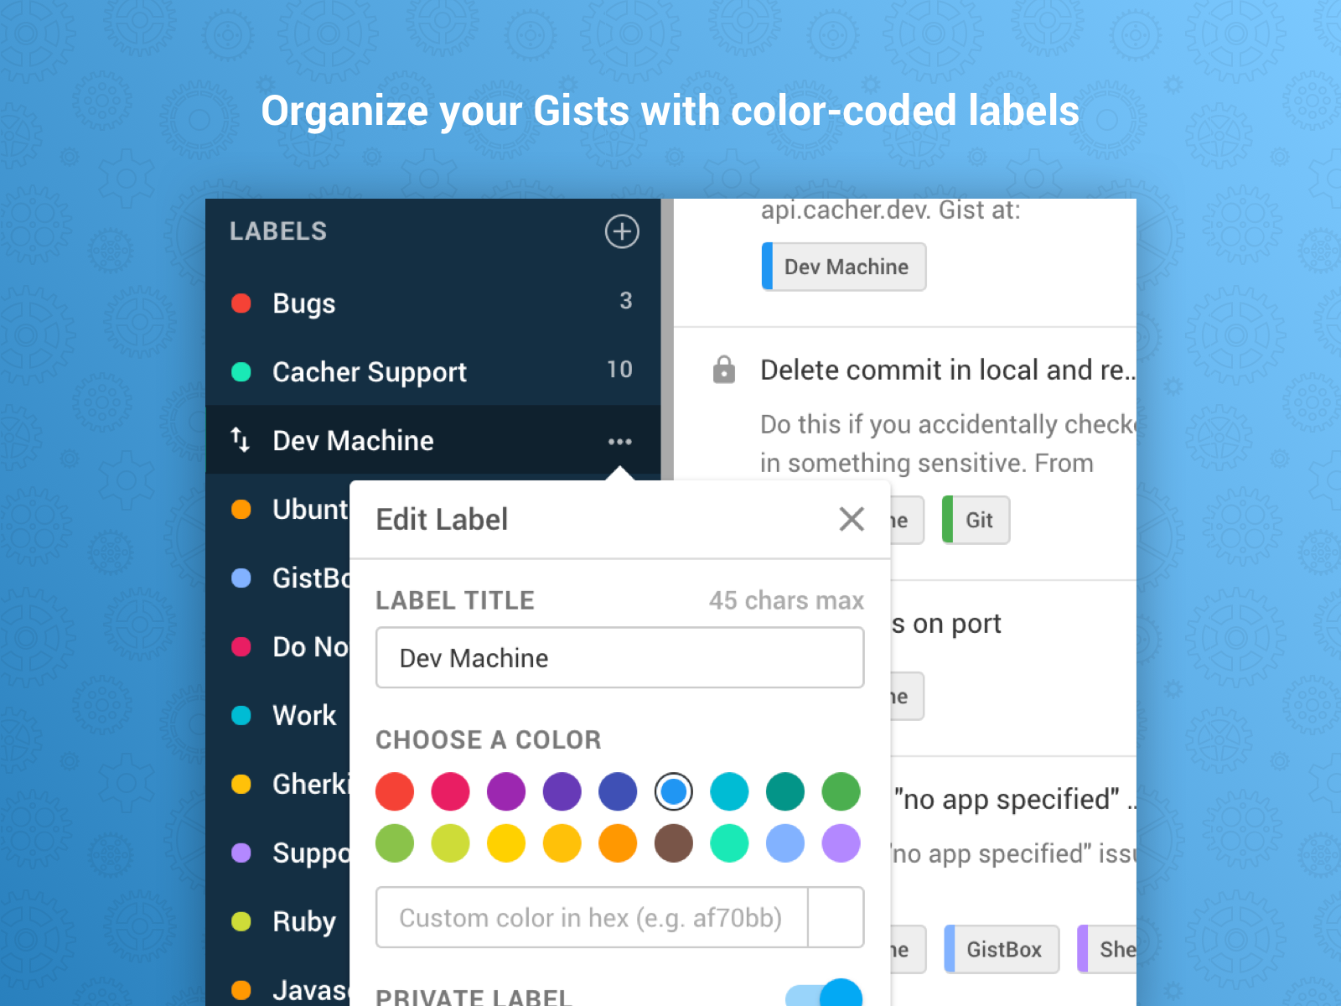Open the Delete commit in local gist
This screenshot has height=1006, width=1341.
pos(947,370)
